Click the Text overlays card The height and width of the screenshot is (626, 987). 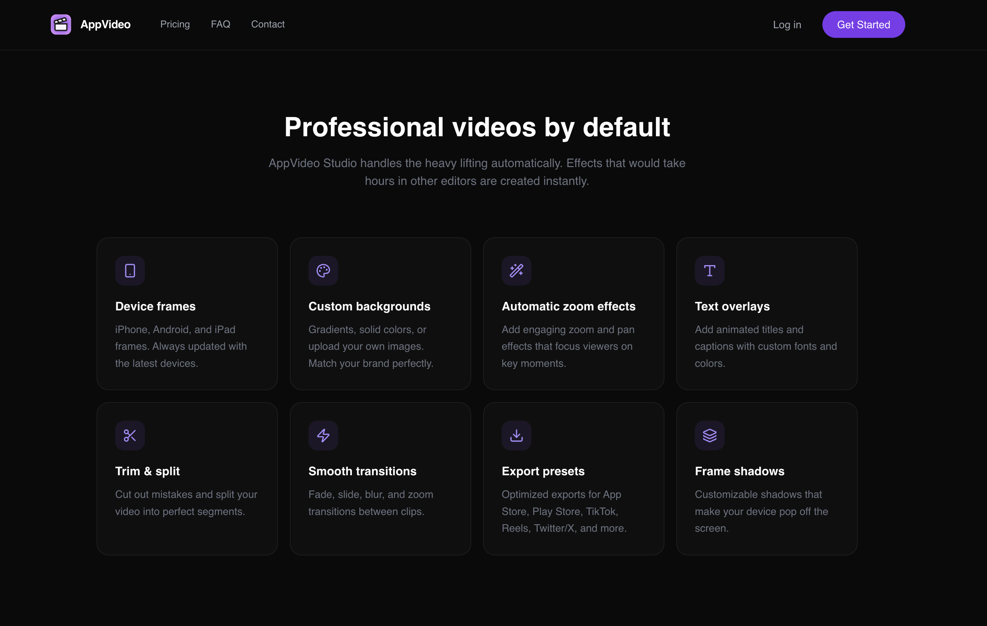tap(767, 314)
